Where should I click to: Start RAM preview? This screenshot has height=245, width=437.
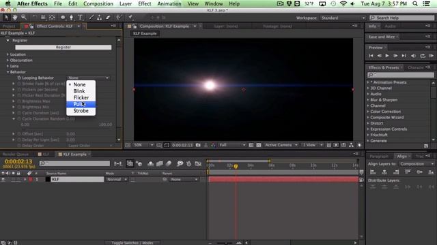pos(431,56)
